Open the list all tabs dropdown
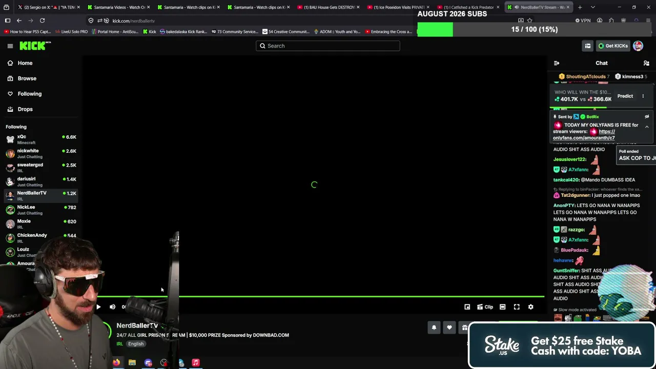Image resolution: width=656 pixels, height=369 pixels. [x=593, y=7]
